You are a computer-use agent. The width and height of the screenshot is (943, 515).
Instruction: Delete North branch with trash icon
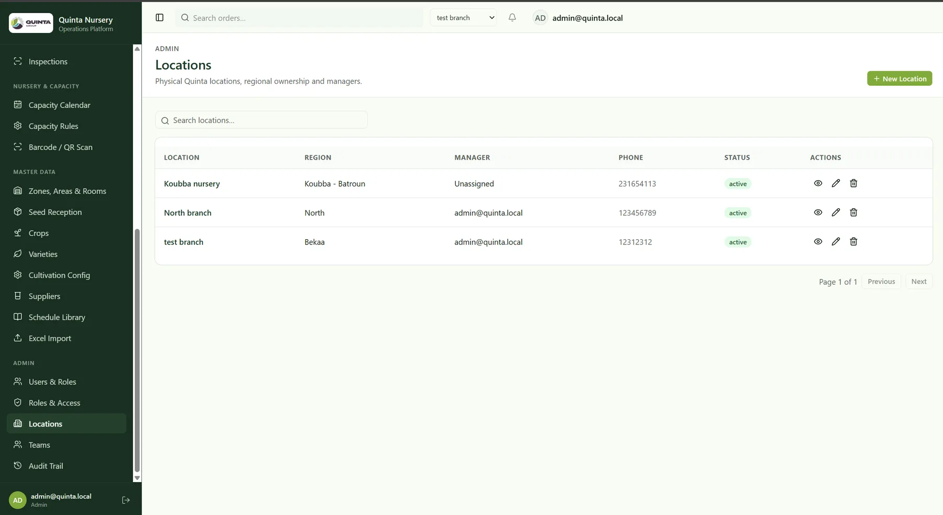[853, 212]
